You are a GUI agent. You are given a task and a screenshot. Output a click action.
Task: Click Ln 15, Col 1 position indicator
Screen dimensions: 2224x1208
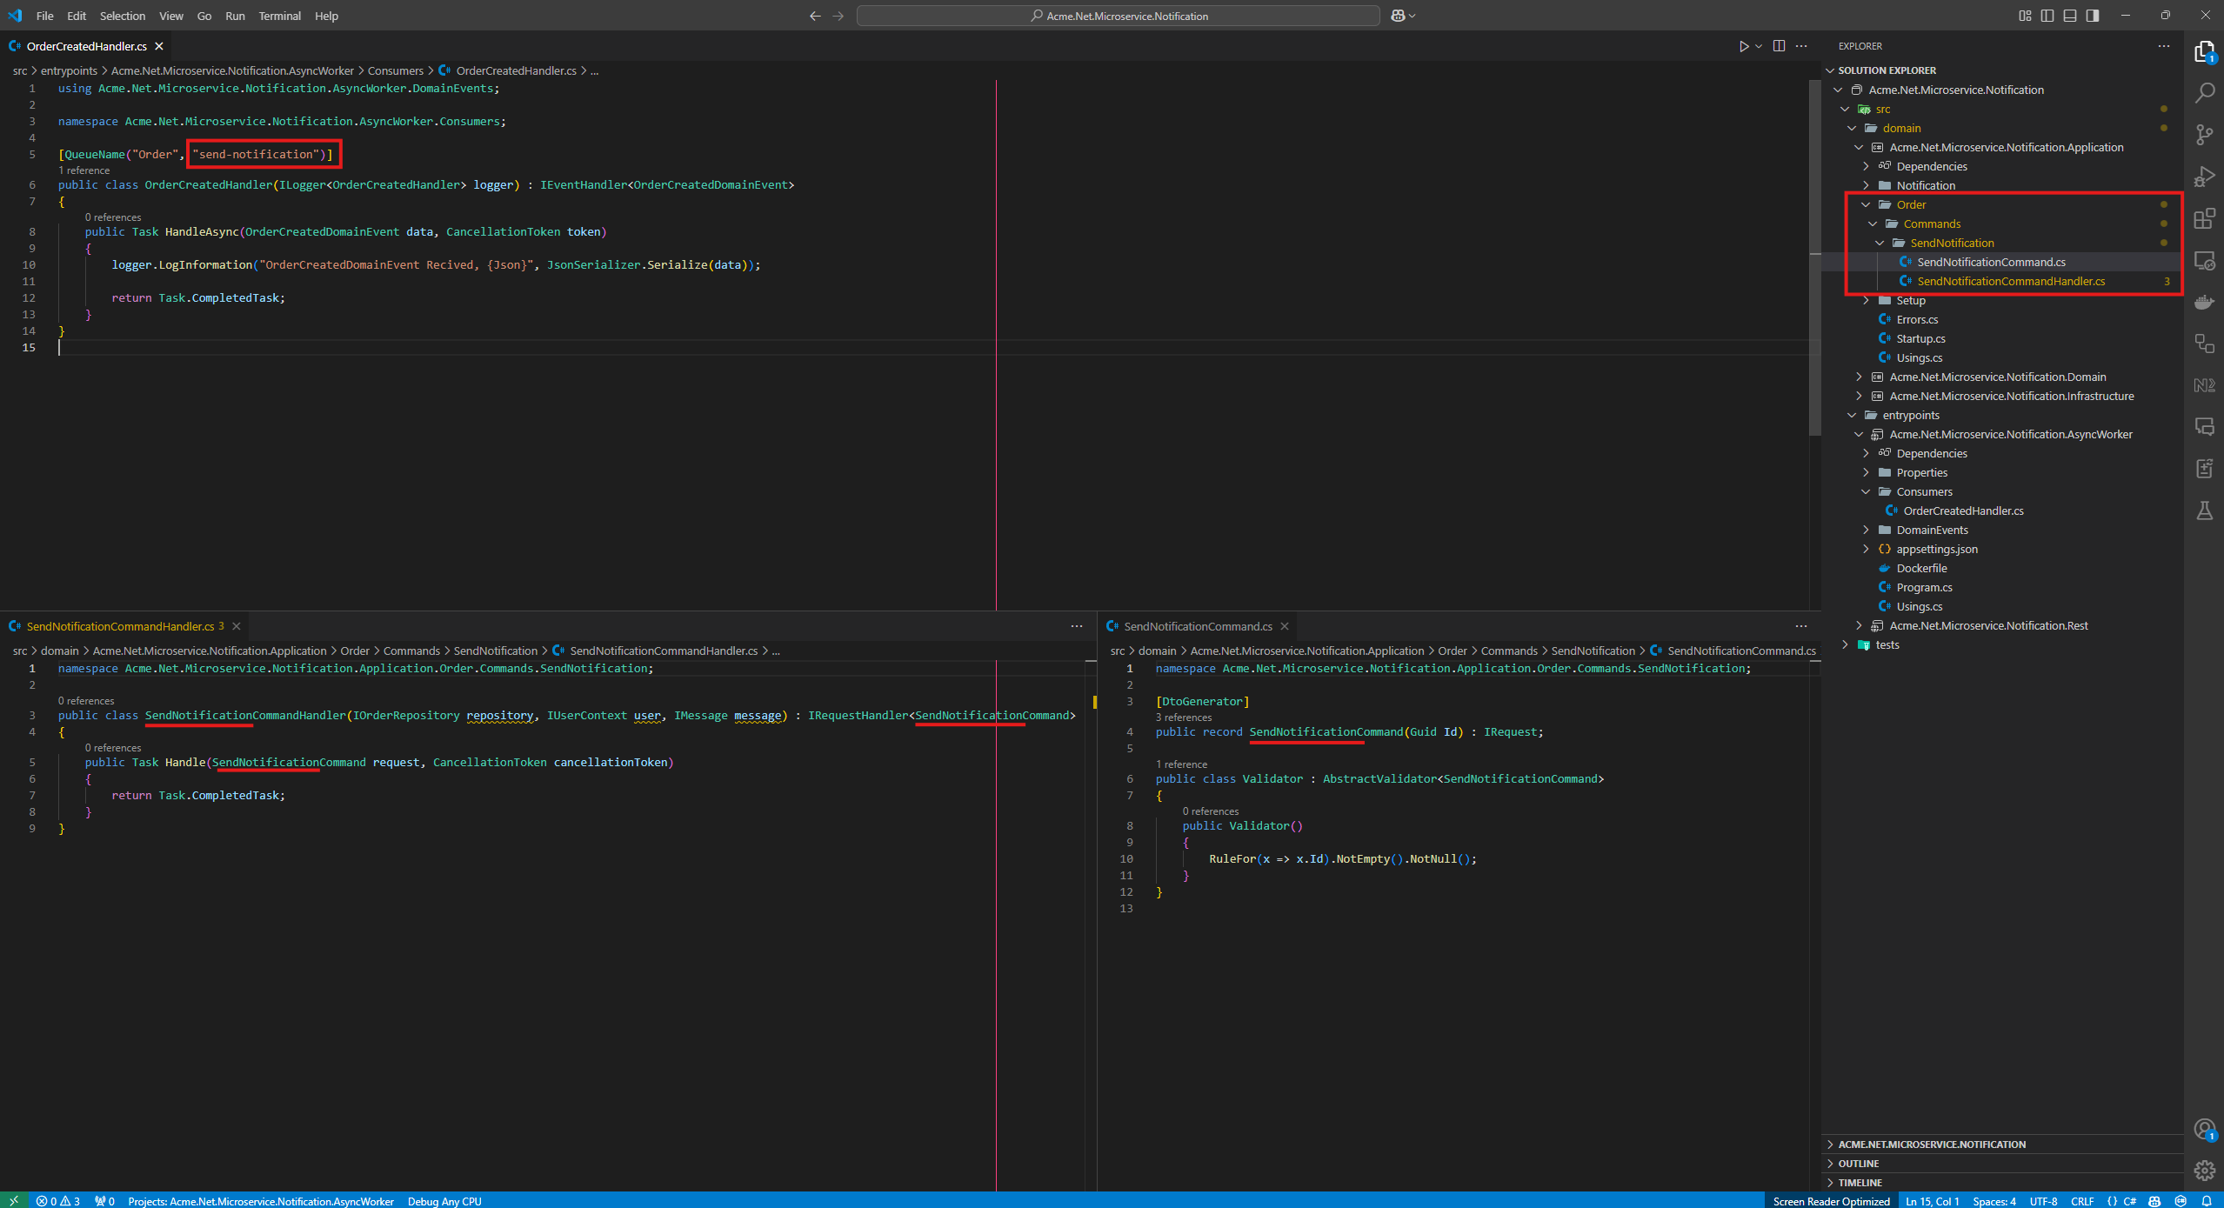pos(1932,1201)
